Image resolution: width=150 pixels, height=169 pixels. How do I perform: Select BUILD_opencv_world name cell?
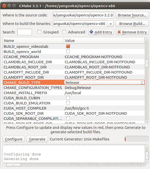click(22, 52)
